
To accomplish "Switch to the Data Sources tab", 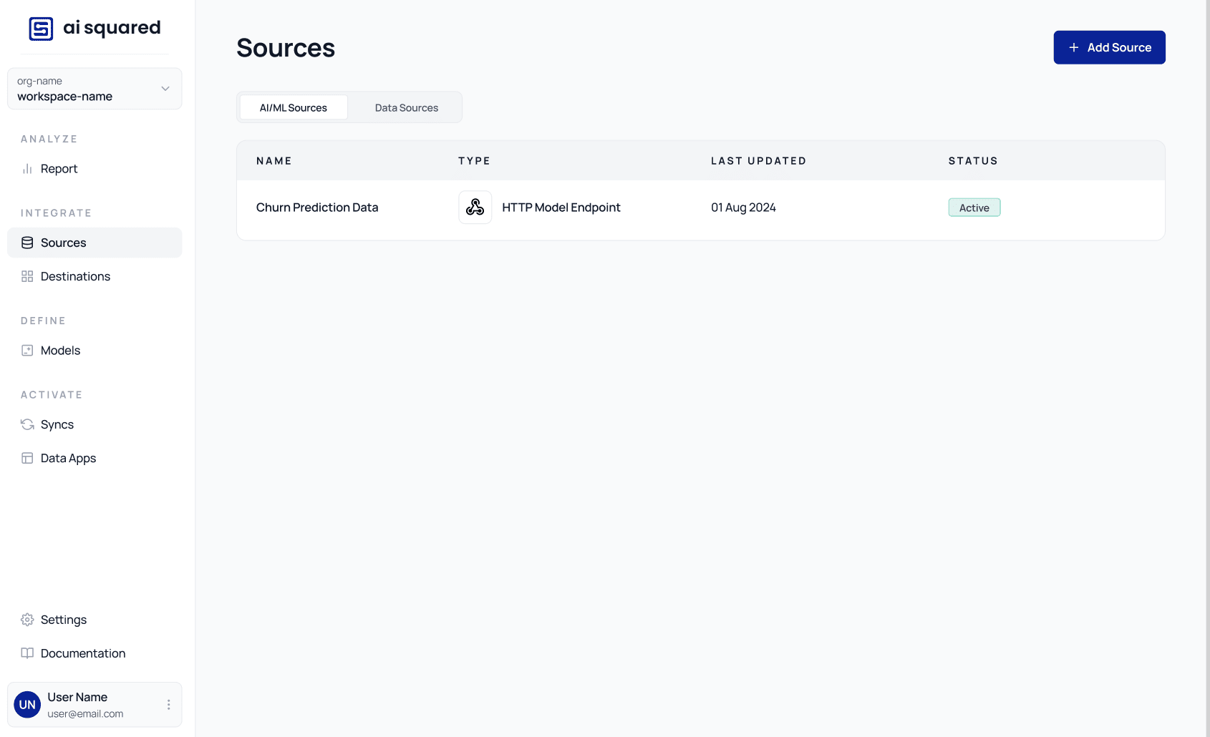I will tap(407, 107).
